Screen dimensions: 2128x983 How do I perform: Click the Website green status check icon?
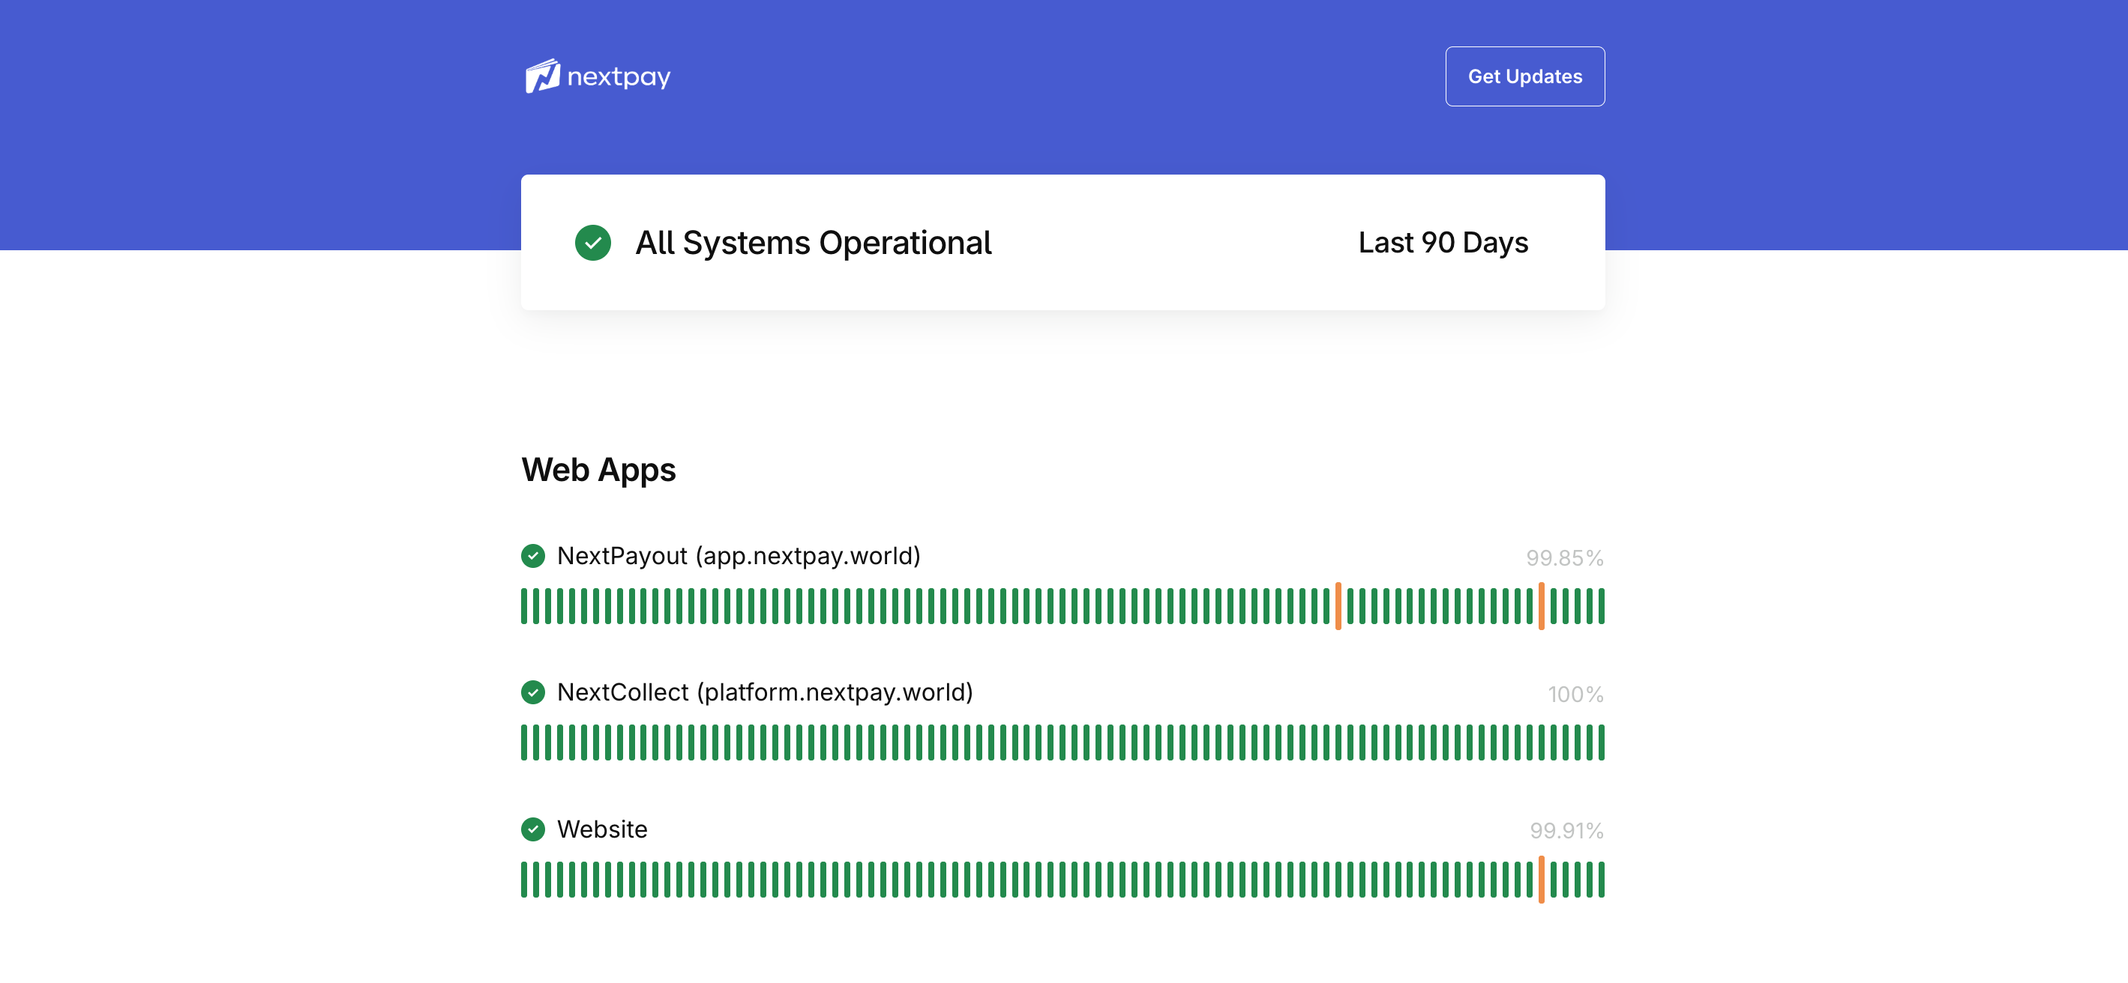[533, 829]
